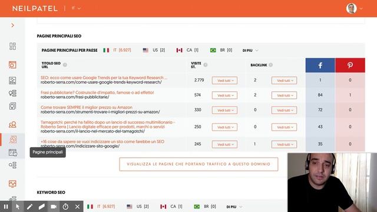Viewport: 377px width, 212px height.
Task: Expand Di più countries in Pagine principali
Action: tap(250, 50)
